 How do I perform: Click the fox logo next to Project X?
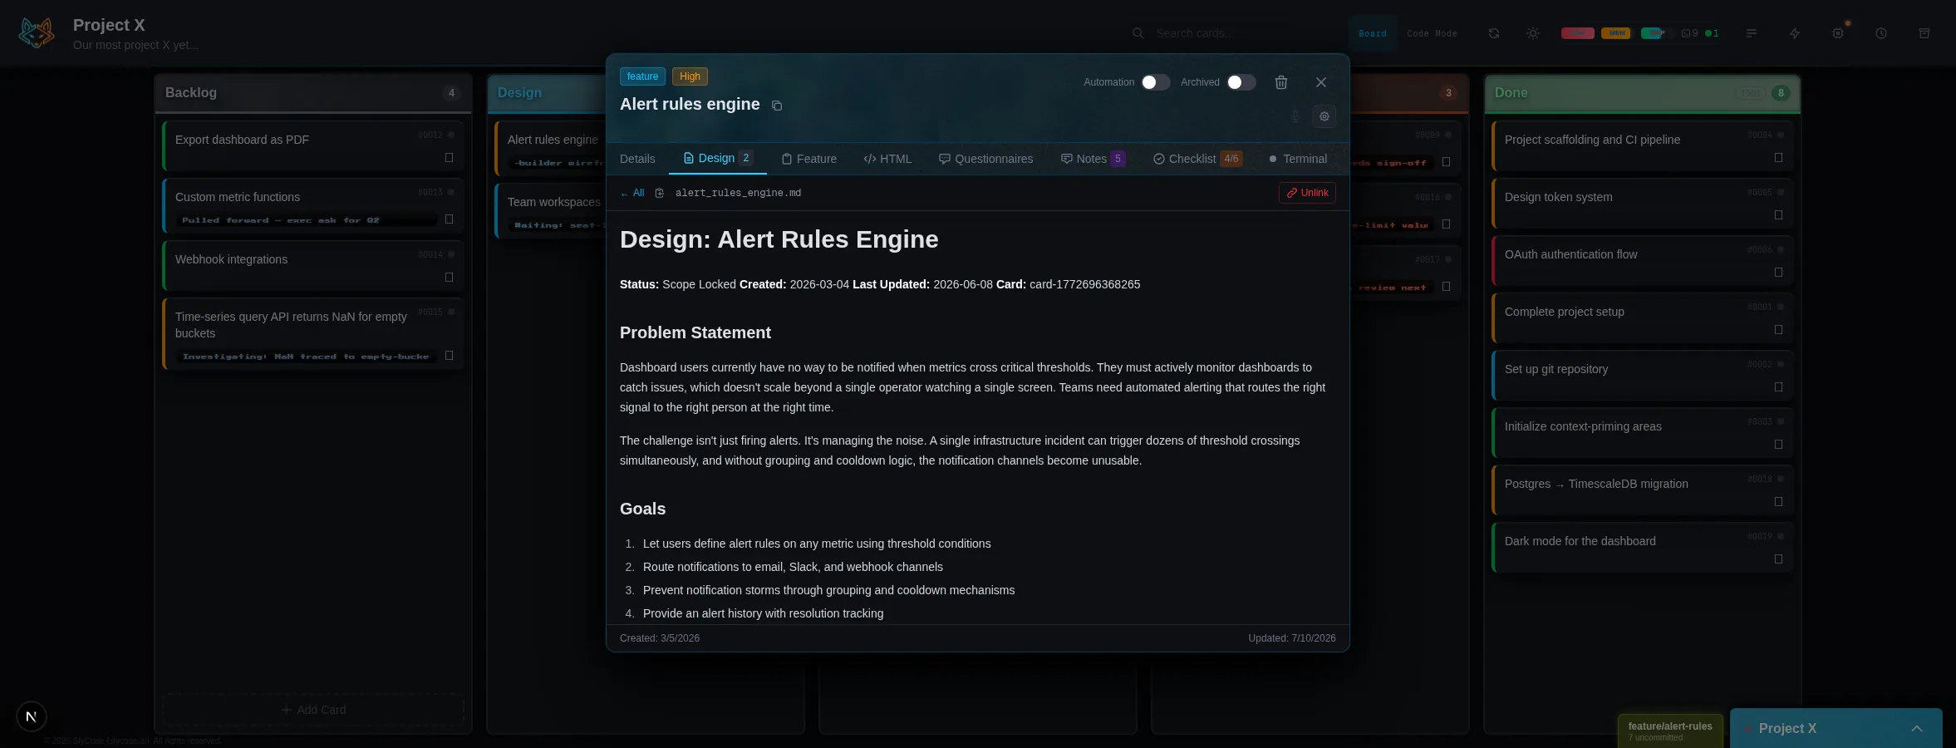point(37,33)
